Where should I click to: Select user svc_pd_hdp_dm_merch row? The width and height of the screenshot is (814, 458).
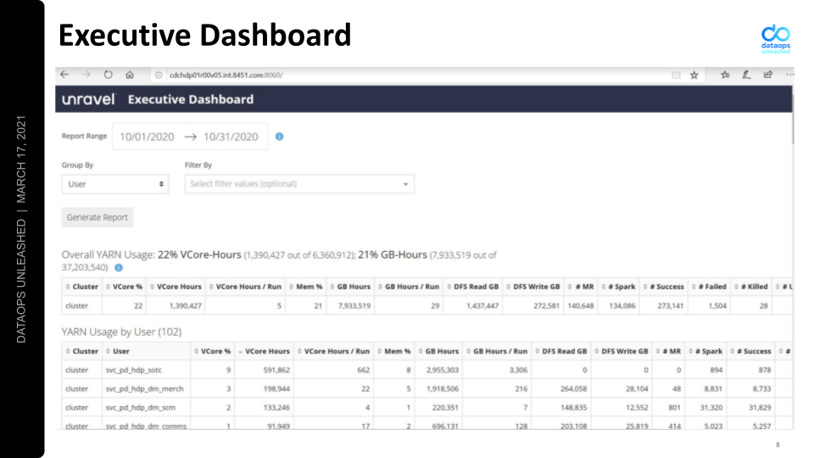pyautogui.click(x=427, y=389)
